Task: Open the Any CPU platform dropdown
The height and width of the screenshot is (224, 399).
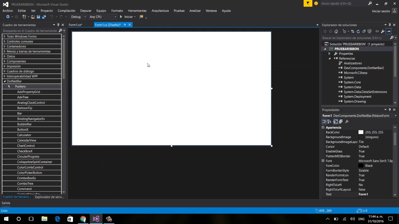Action: click(x=103, y=17)
